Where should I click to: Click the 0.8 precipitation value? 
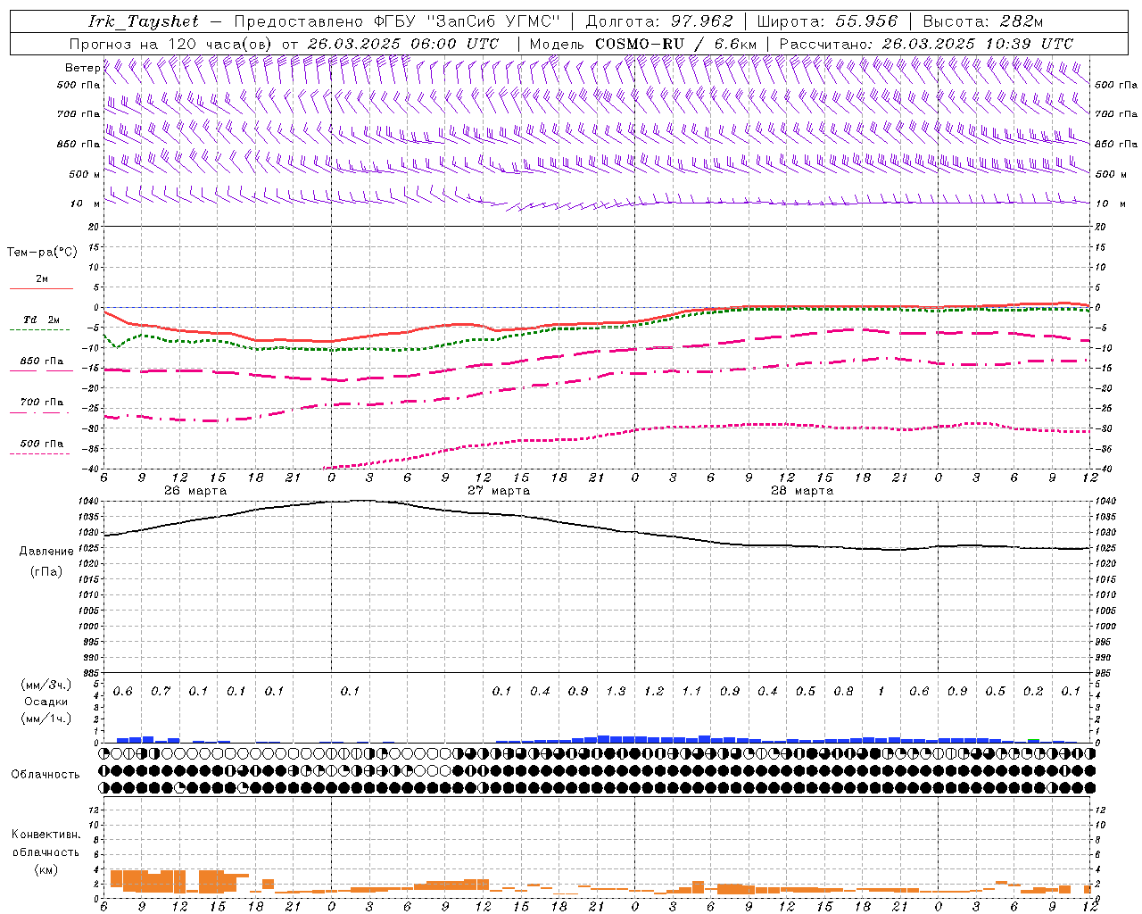pos(844,692)
